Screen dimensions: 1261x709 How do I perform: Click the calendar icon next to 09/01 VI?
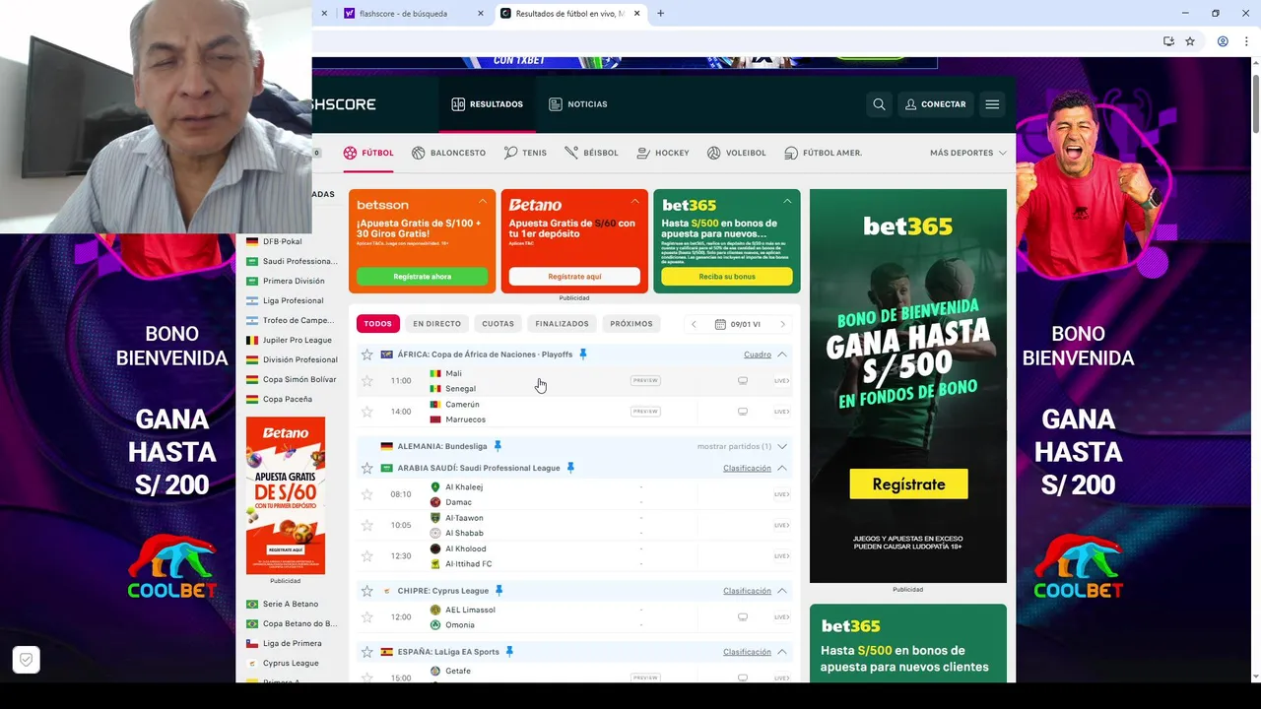click(720, 324)
